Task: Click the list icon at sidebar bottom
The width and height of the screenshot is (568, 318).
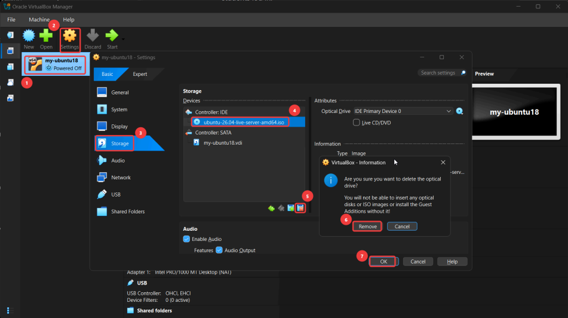Action: point(10,310)
